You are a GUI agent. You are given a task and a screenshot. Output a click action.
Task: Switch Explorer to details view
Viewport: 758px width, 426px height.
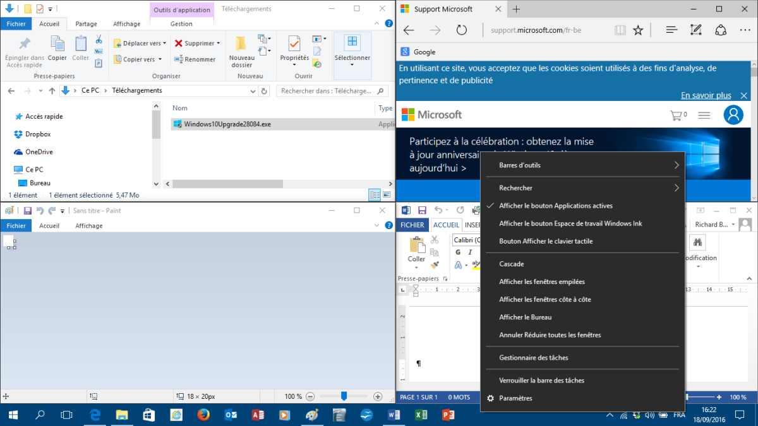coord(375,195)
